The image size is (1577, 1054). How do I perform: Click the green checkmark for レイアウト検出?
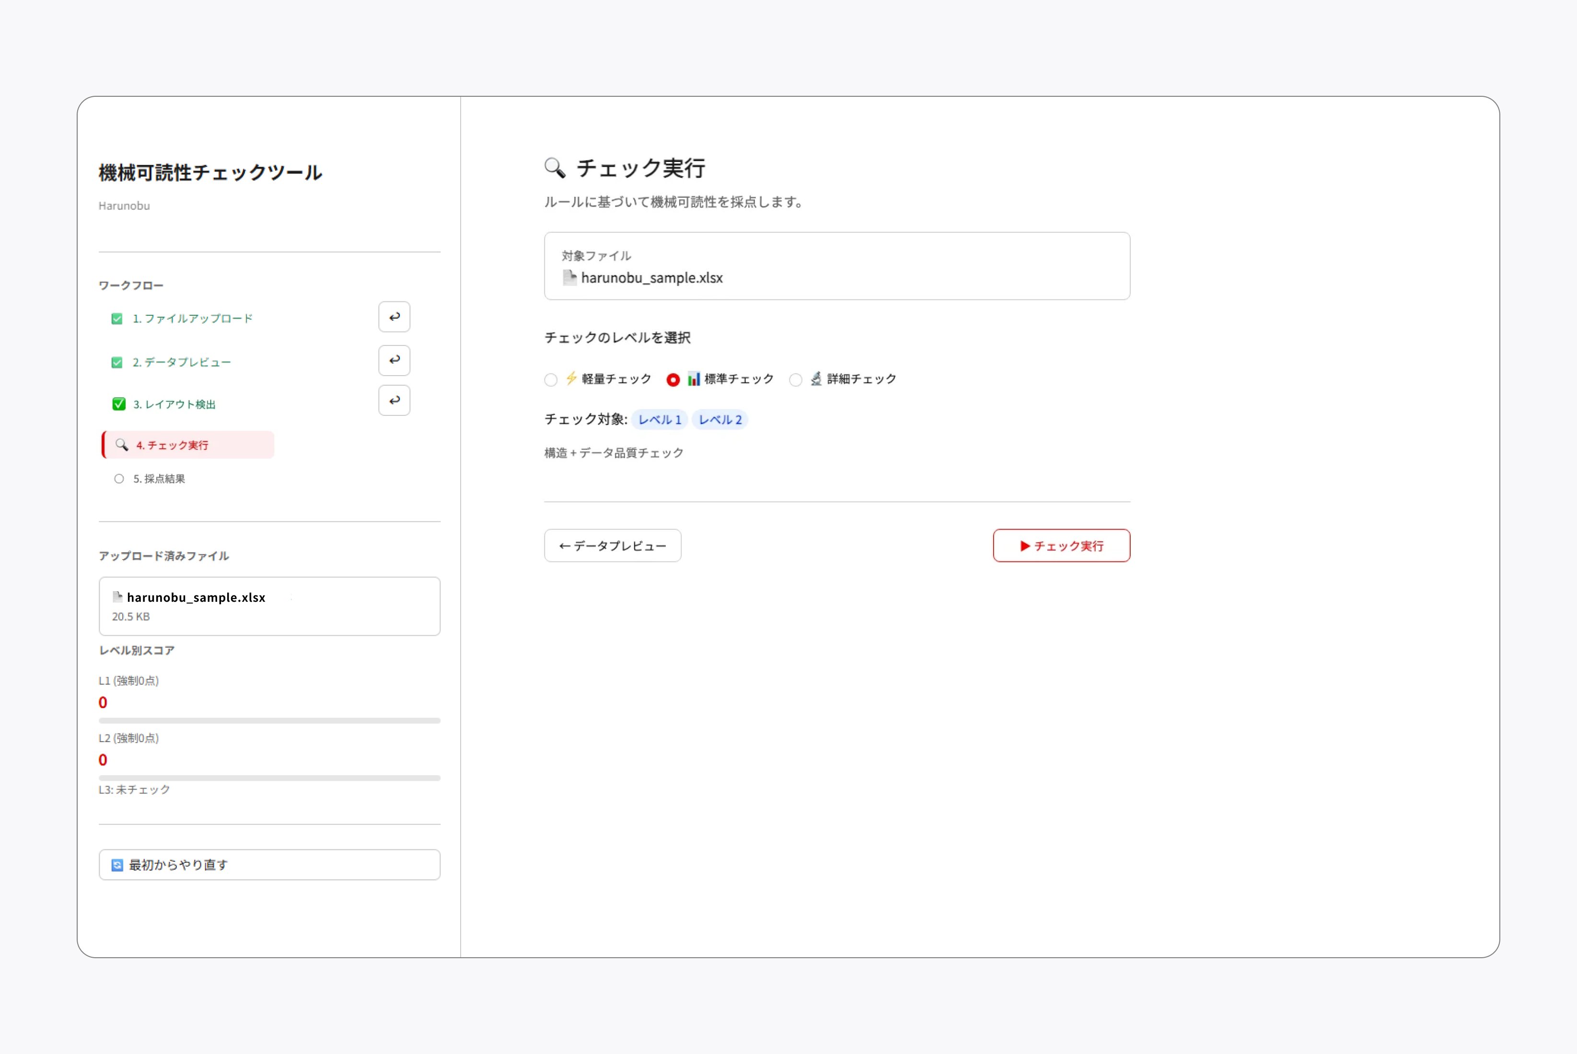pos(119,404)
